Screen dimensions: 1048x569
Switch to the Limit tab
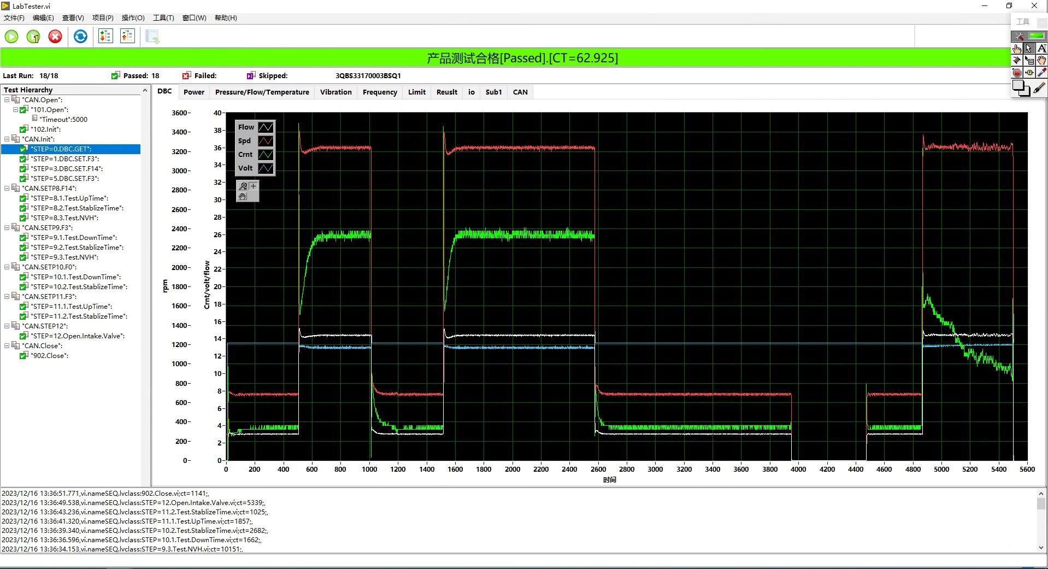tap(417, 92)
